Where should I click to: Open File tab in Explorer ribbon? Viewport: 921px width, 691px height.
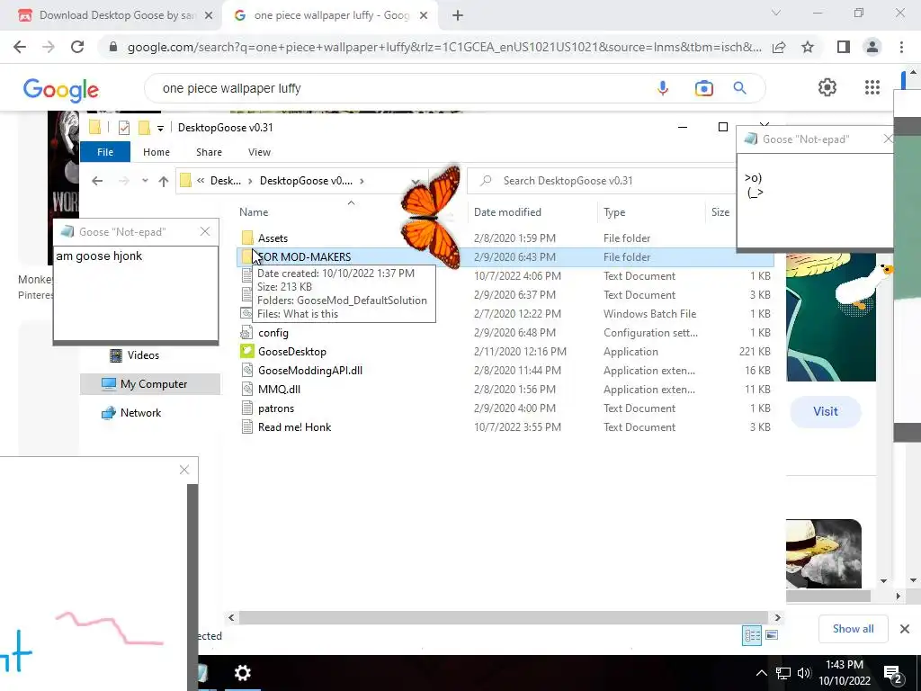click(105, 152)
